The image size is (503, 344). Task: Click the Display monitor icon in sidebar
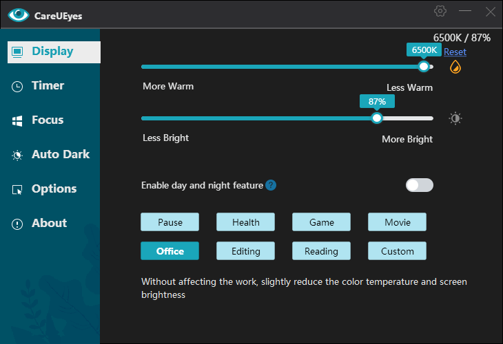click(x=17, y=52)
